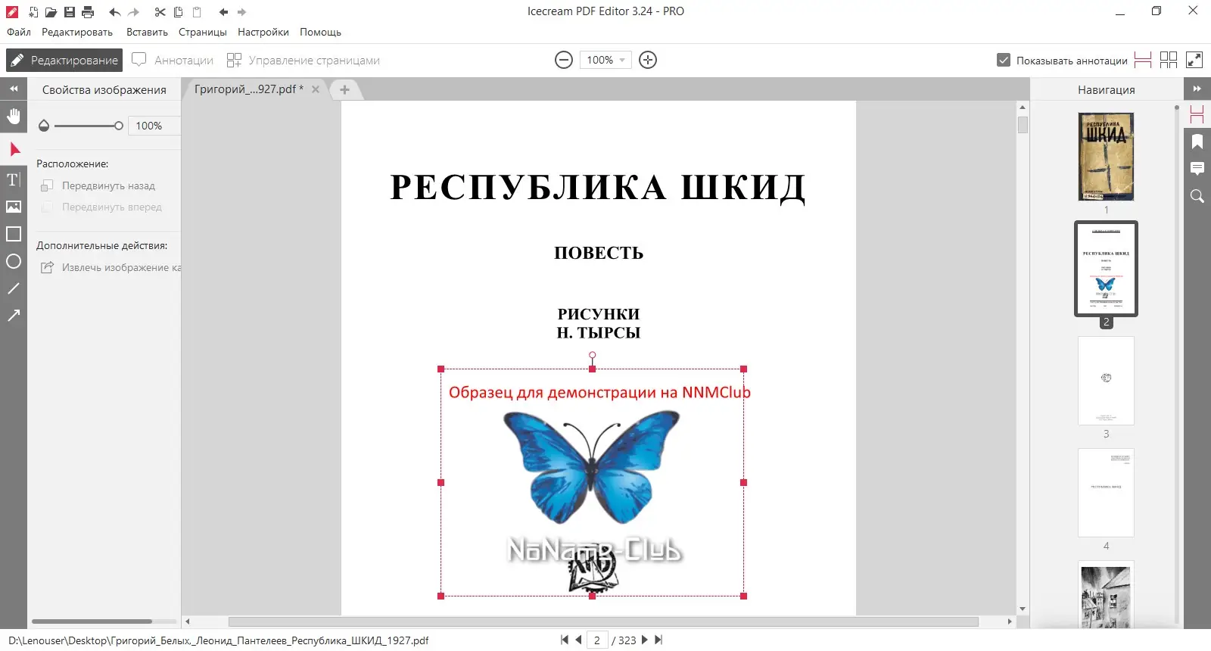
Task: Show page thumbnails in the navigation sidebar
Action: 1197,114
